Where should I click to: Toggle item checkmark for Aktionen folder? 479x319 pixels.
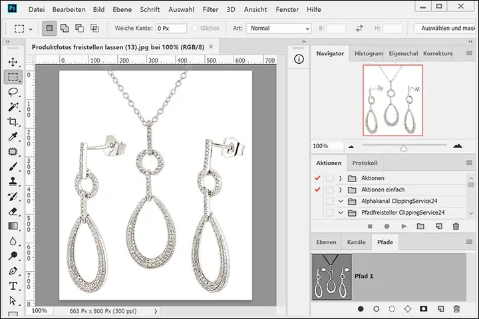(x=317, y=178)
